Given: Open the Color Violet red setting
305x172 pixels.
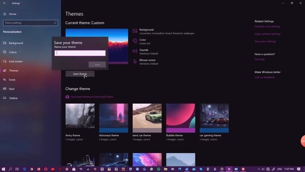Looking at the screenshot, I should [x=142, y=42].
